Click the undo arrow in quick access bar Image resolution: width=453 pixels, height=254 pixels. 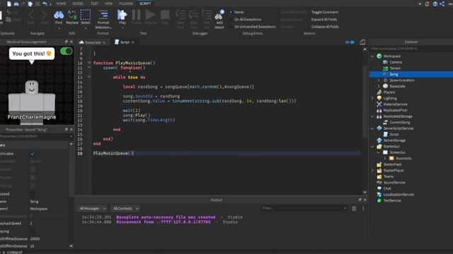pyautogui.click(x=45, y=4)
